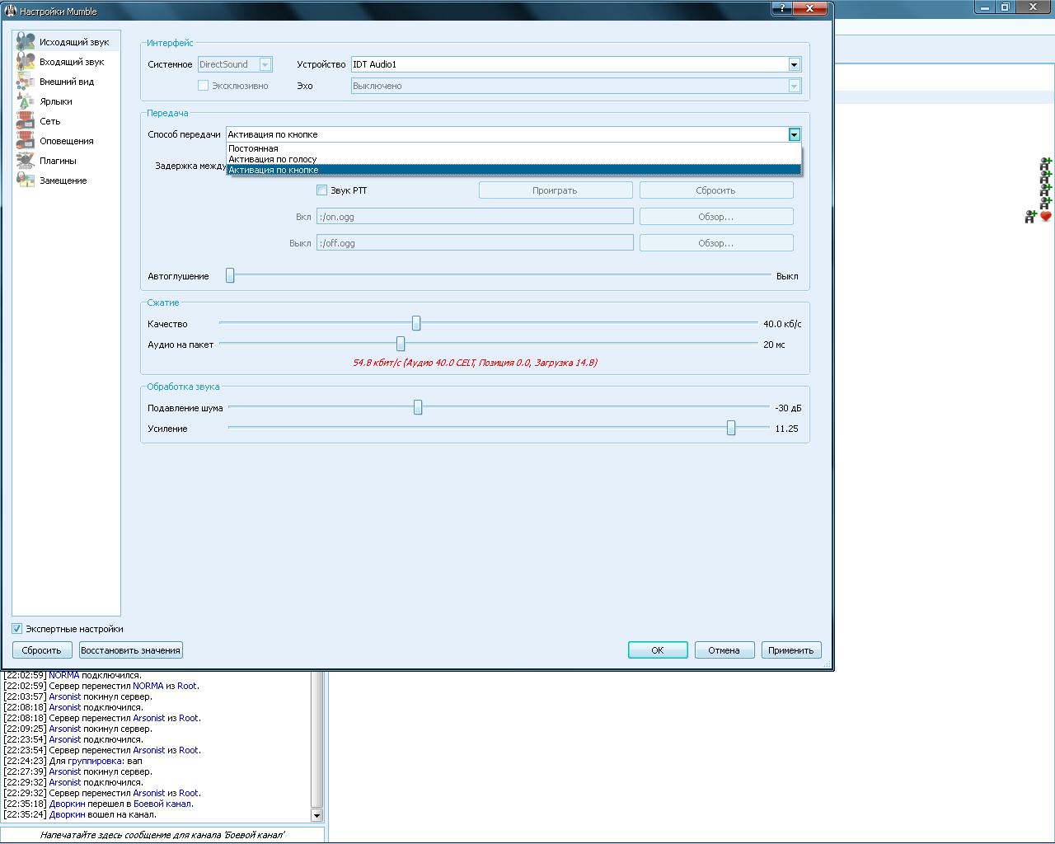Screen dimensions: 1055x844
Task: Click the red heart icon in user list
Action: (1046, 217)
